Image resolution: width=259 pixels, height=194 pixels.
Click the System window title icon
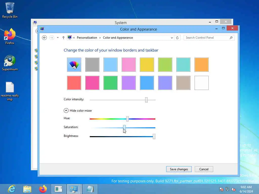[35, 22]
